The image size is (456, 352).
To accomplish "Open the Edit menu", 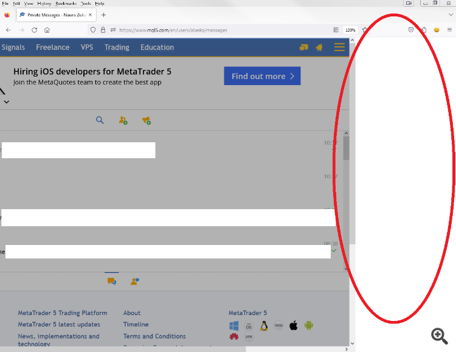I will tap(16, 4).
